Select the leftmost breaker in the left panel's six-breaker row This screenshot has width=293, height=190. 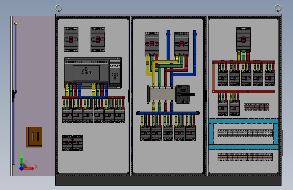pos(67,115)
